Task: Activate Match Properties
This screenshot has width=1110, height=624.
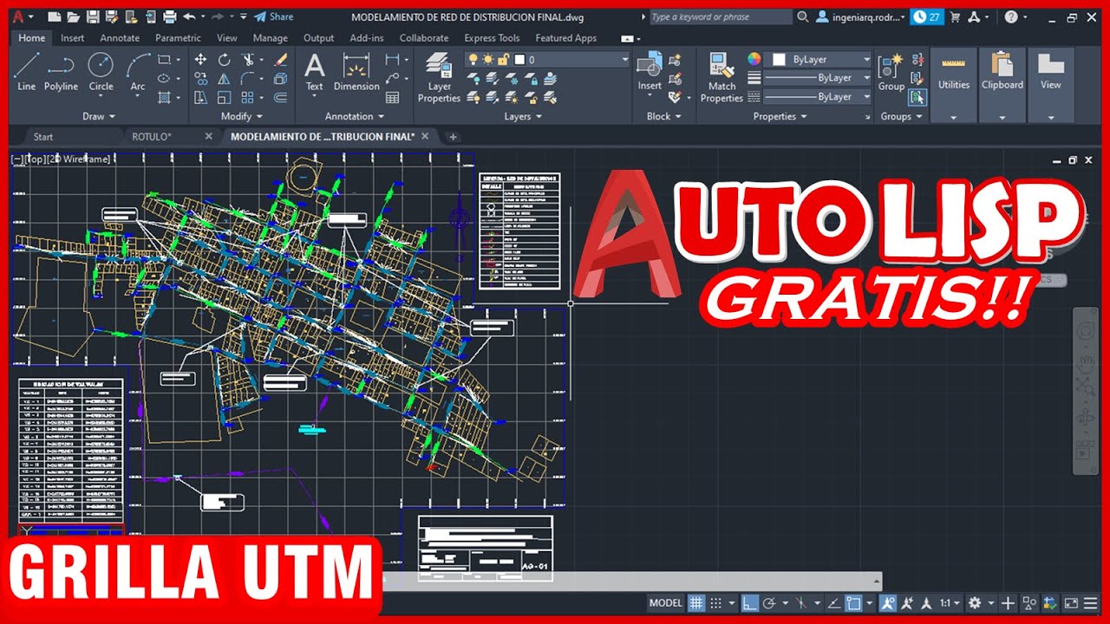Action: coord(721,77)
